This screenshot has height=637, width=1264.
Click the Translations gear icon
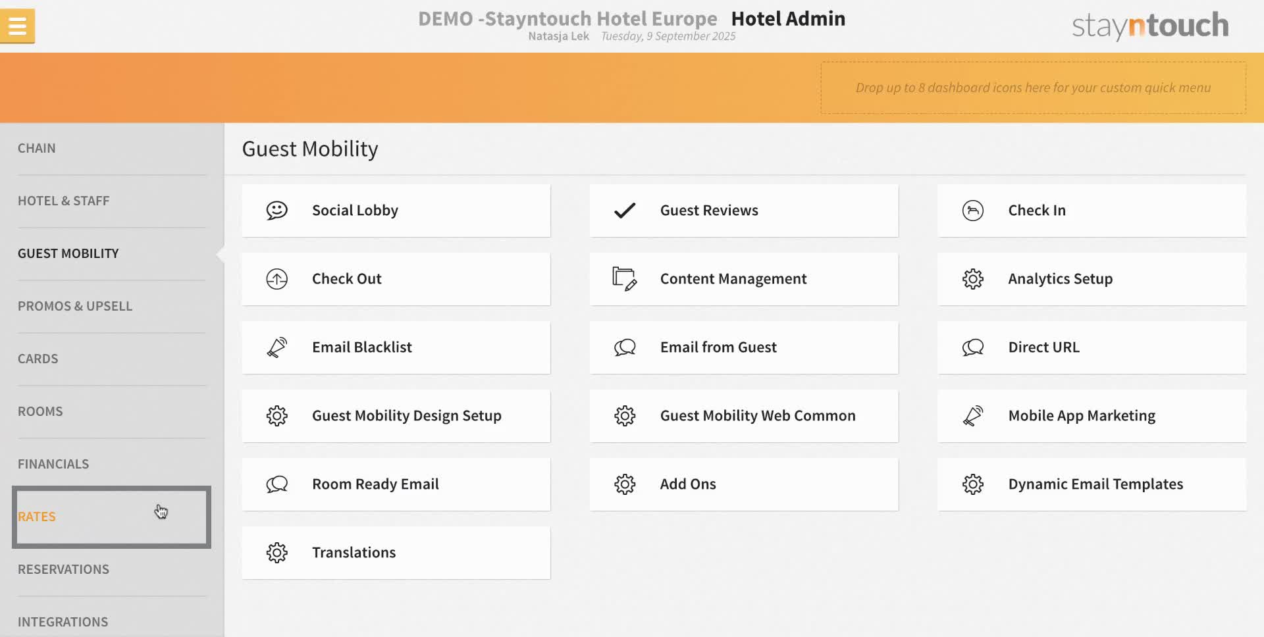click(276, 553)
